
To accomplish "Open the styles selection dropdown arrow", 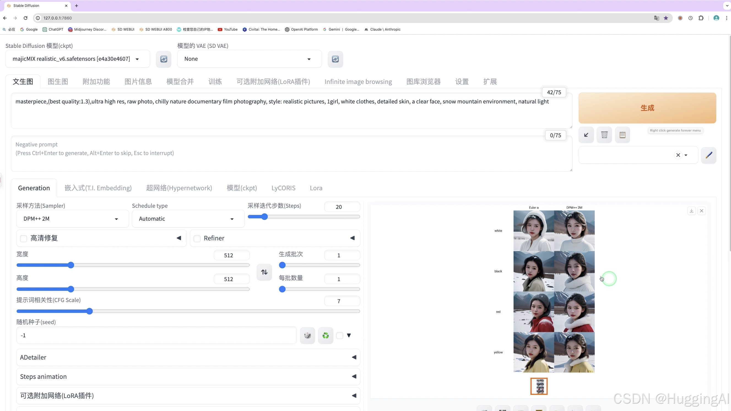I will (x=686, y=155).
